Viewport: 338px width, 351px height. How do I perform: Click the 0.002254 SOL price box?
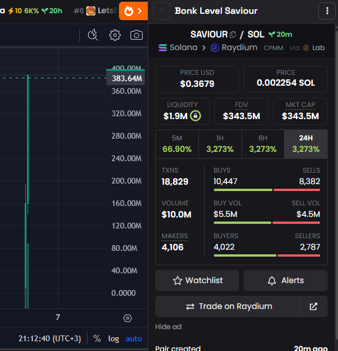point(286,79)
